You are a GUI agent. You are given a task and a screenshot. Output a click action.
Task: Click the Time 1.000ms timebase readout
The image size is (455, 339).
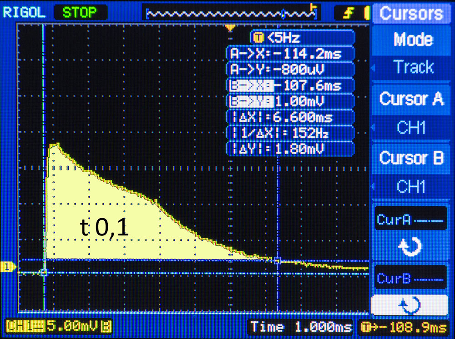click(x=301, y=327)
